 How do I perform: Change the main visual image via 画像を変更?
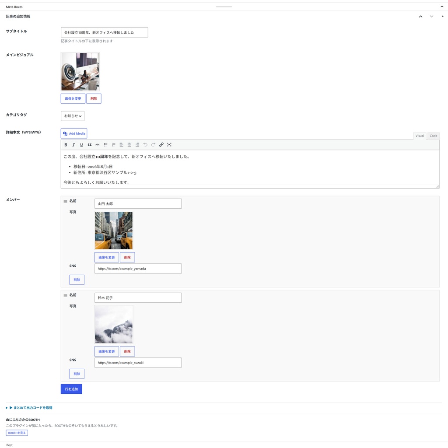[x=73, y=98]
